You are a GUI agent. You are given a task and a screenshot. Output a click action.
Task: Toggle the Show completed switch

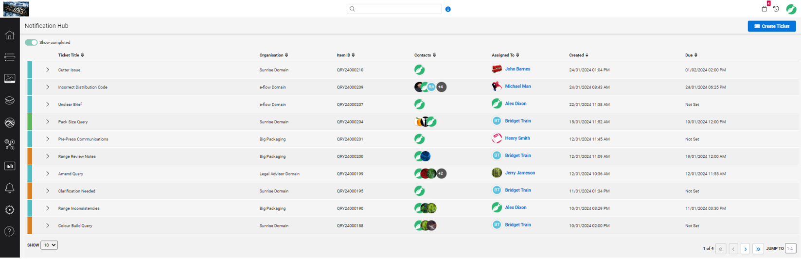(31, 42)
